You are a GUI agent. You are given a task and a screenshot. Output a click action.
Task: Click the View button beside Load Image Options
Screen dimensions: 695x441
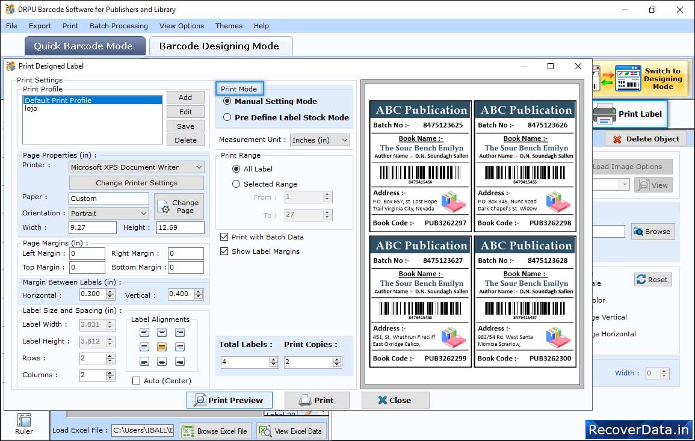point(653,185)
